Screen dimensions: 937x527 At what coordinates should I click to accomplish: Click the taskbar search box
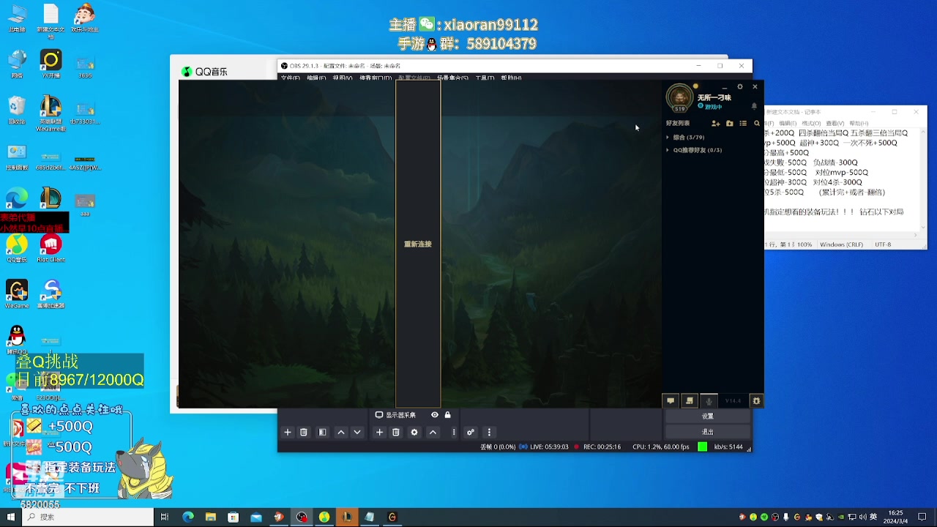coord(88,517)
